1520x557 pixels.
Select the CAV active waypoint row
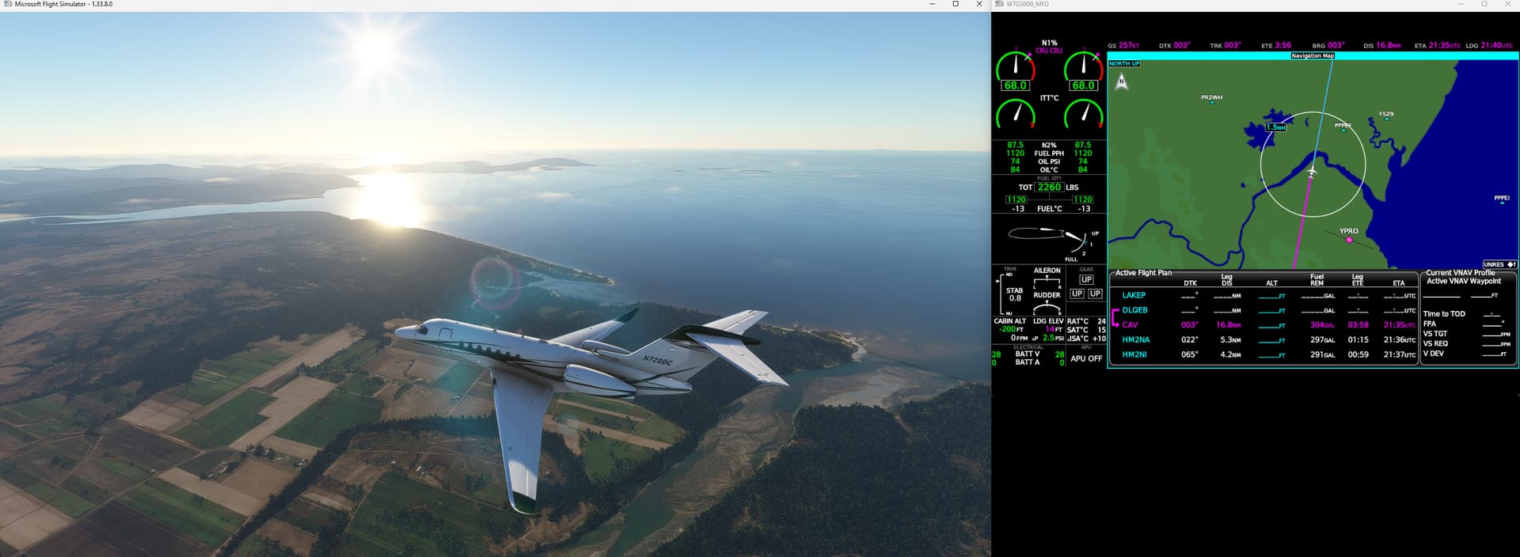[x=1130, y=325]
